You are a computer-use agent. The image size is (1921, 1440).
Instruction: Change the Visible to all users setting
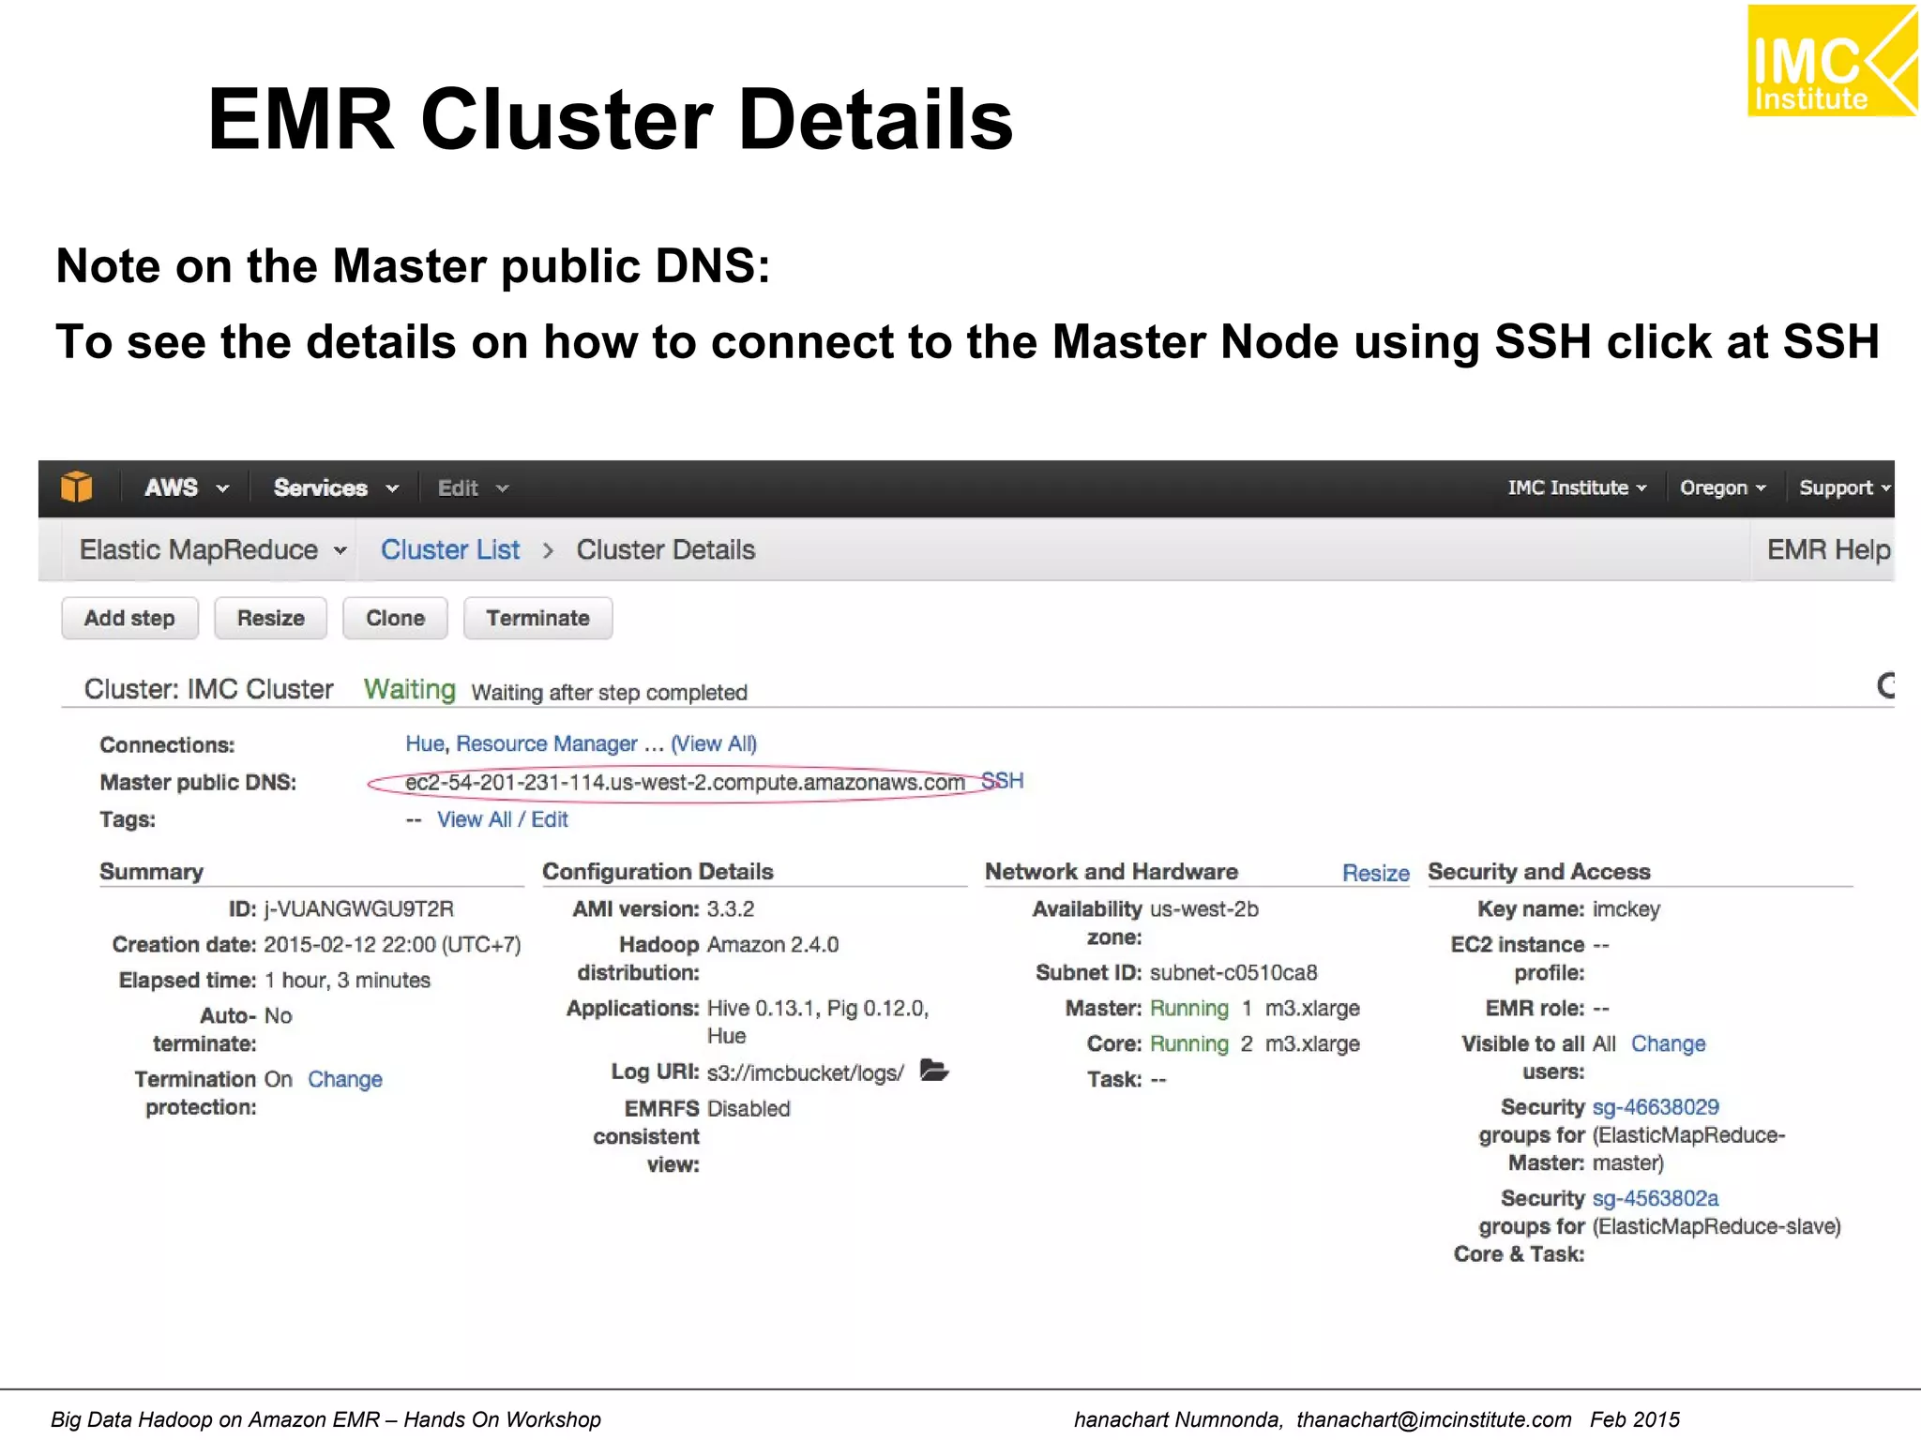[1668, 1043]
